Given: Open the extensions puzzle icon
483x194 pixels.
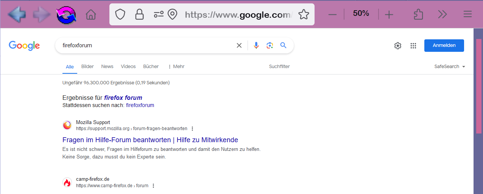Looking at the screenshot, I should 418,15.
